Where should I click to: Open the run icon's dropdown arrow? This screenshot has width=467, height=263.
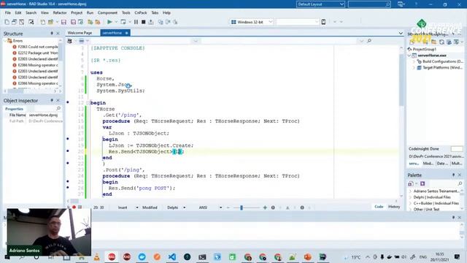point(116,22)
